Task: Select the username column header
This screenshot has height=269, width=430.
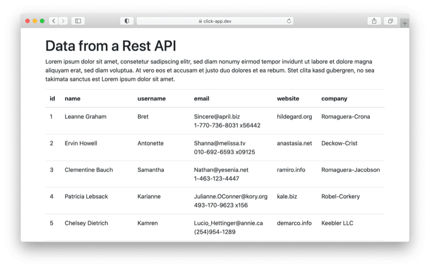Action: tap(152, 98)
